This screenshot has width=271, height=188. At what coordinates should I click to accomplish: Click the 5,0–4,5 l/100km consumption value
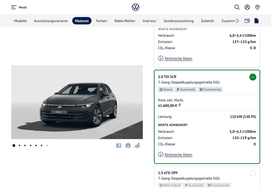243,132
